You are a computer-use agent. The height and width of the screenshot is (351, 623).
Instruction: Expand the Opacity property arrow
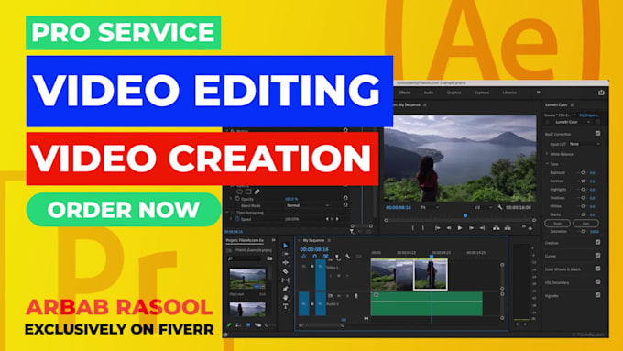(x=231, y=198)
